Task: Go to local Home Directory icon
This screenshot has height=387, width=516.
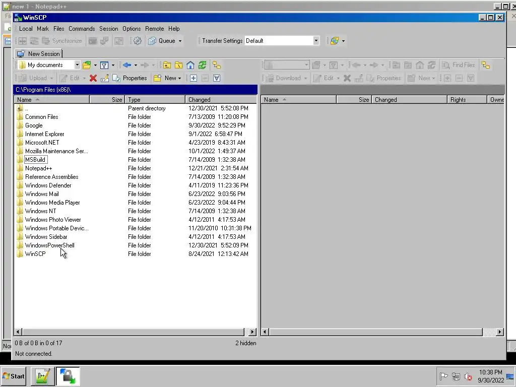Action: (190, 65)
